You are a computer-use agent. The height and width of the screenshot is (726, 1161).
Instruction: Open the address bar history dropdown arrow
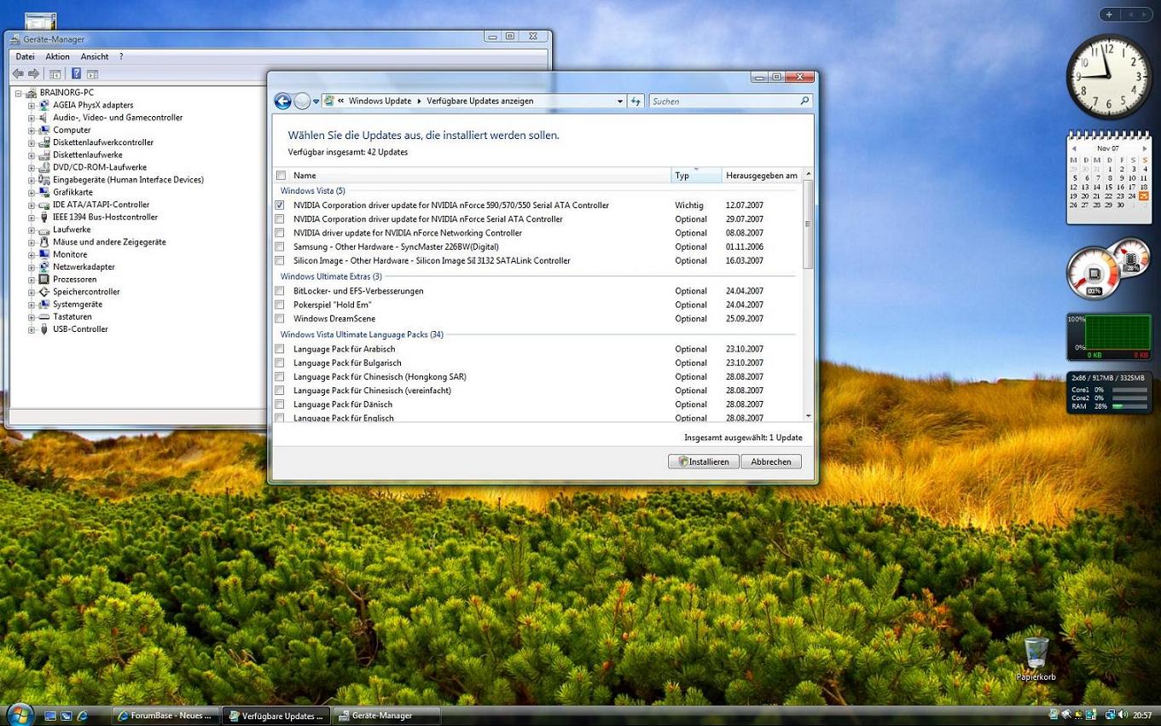(x=620, y=102)
